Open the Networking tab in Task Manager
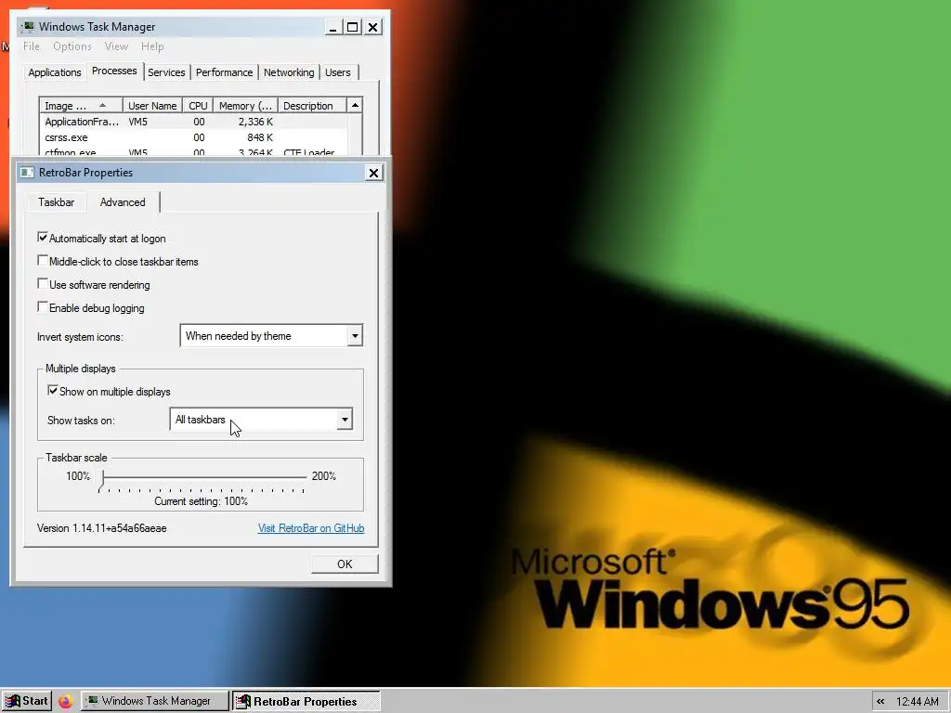 point(289,72)
